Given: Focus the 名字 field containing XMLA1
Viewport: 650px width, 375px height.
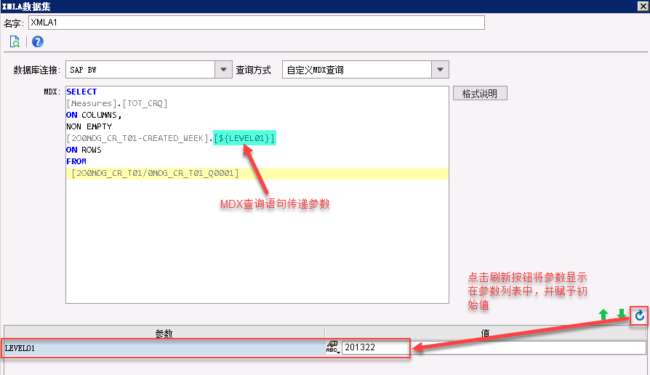Looking at the screenshot, I should click(257, 23).
